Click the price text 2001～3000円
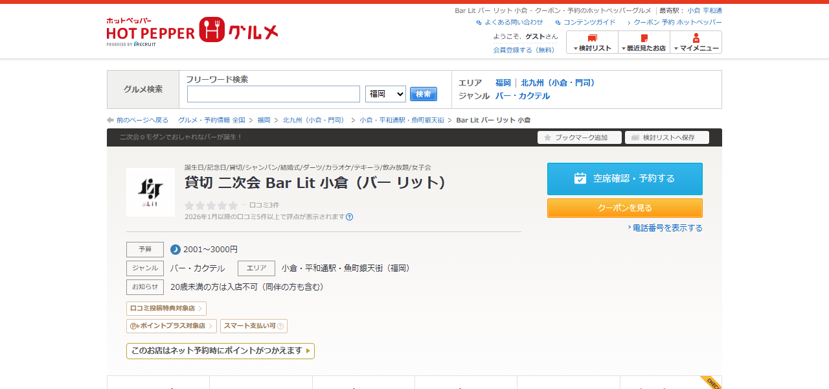 [210, 250]
